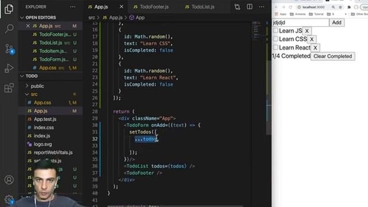Open Run and Debug view
368x207 pixels.
pos(9,68)
